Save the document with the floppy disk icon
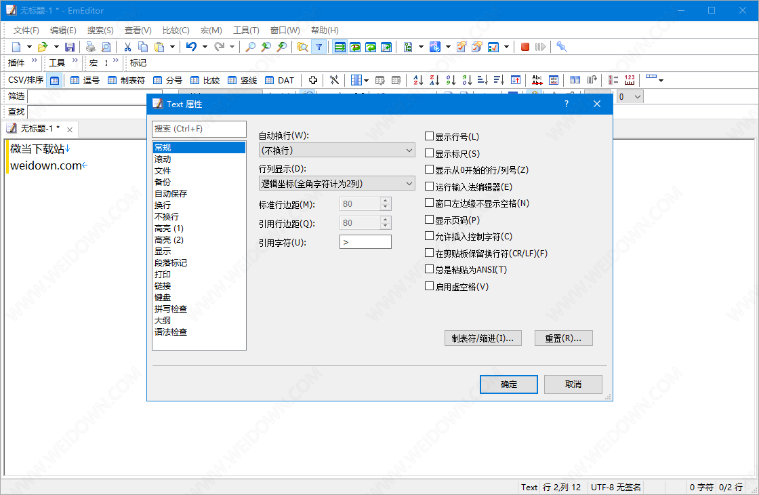Screen dimensions: 759x495 (x=70, y=47)
